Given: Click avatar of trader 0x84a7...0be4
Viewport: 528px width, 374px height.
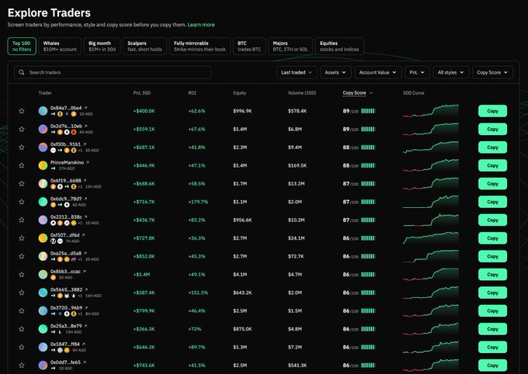Looking at the screenshot, I should [43, 111].
